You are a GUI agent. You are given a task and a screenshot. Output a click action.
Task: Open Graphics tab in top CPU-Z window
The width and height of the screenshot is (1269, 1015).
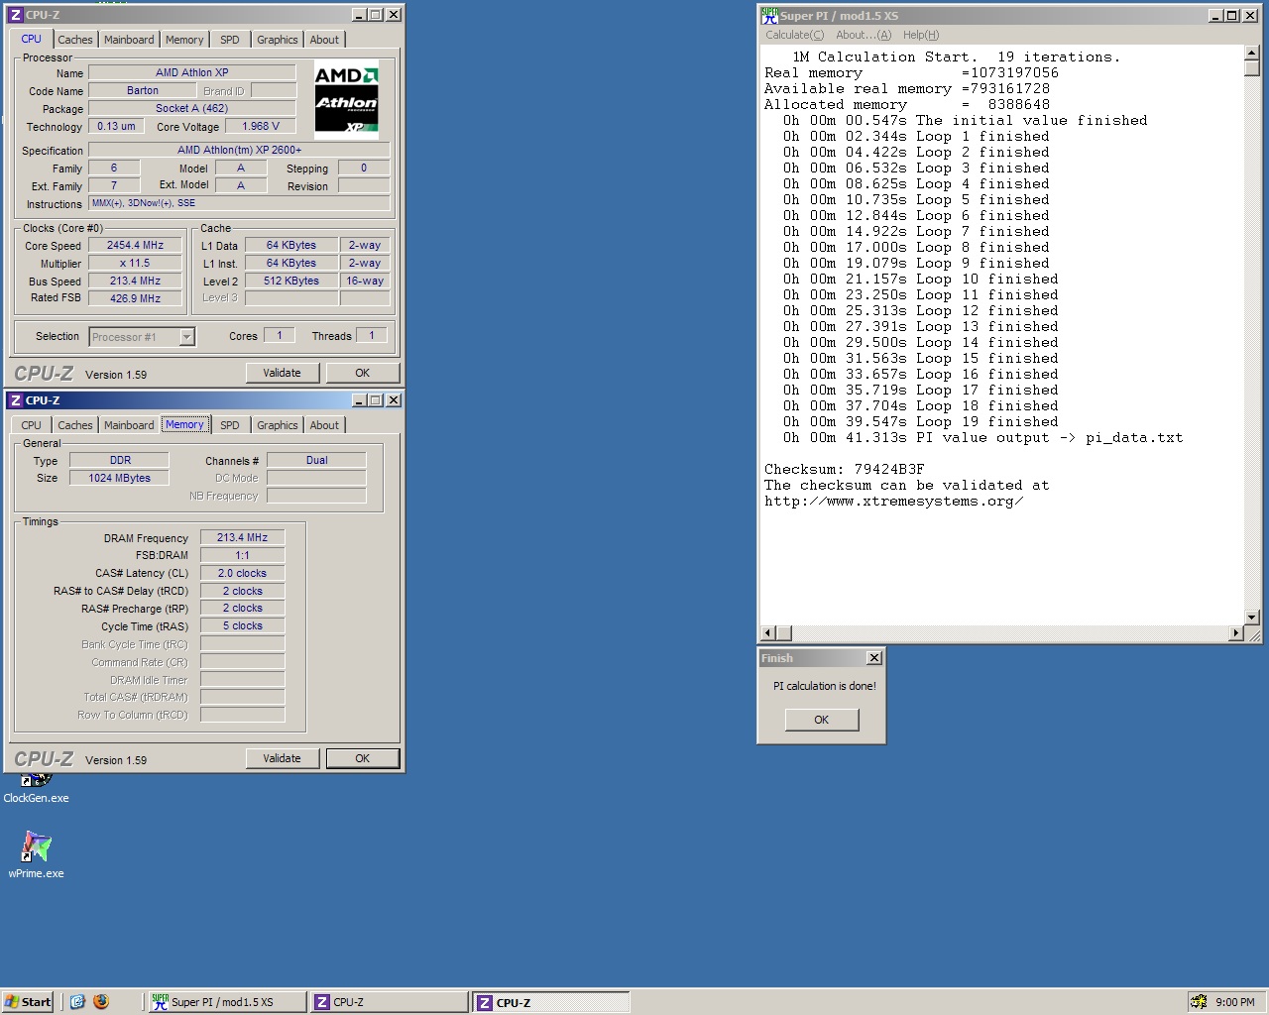click(277, 40)
